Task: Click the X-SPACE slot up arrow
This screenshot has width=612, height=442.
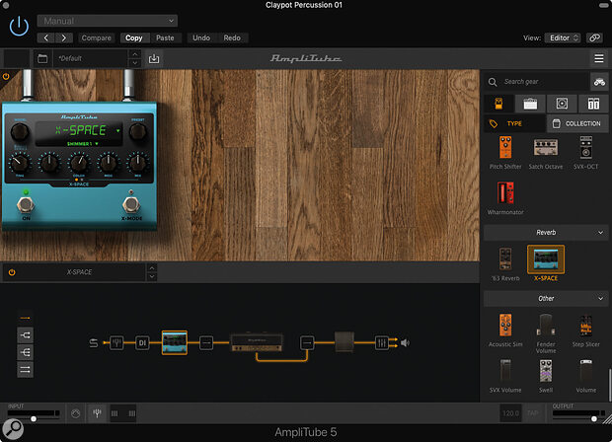Action: tap(152, 268)
